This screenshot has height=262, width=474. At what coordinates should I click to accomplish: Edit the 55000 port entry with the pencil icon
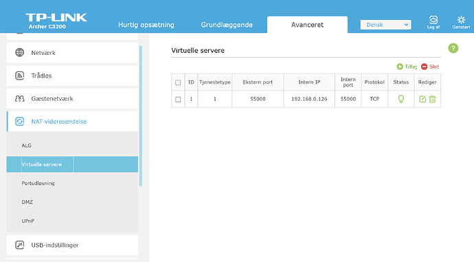coord(422,99)
